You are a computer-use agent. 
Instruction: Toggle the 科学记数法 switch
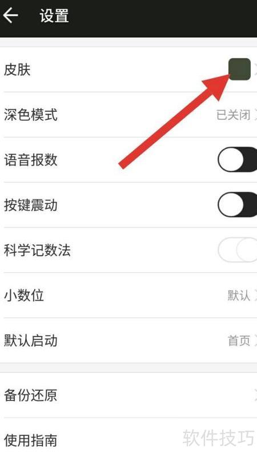(237, 250)
